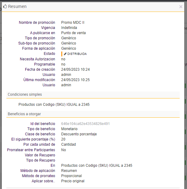Click the Resumen dialog title

[x=17, y=6]
